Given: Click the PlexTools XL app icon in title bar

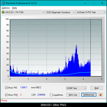Looking at the screenshot, I should coord(3,3).
